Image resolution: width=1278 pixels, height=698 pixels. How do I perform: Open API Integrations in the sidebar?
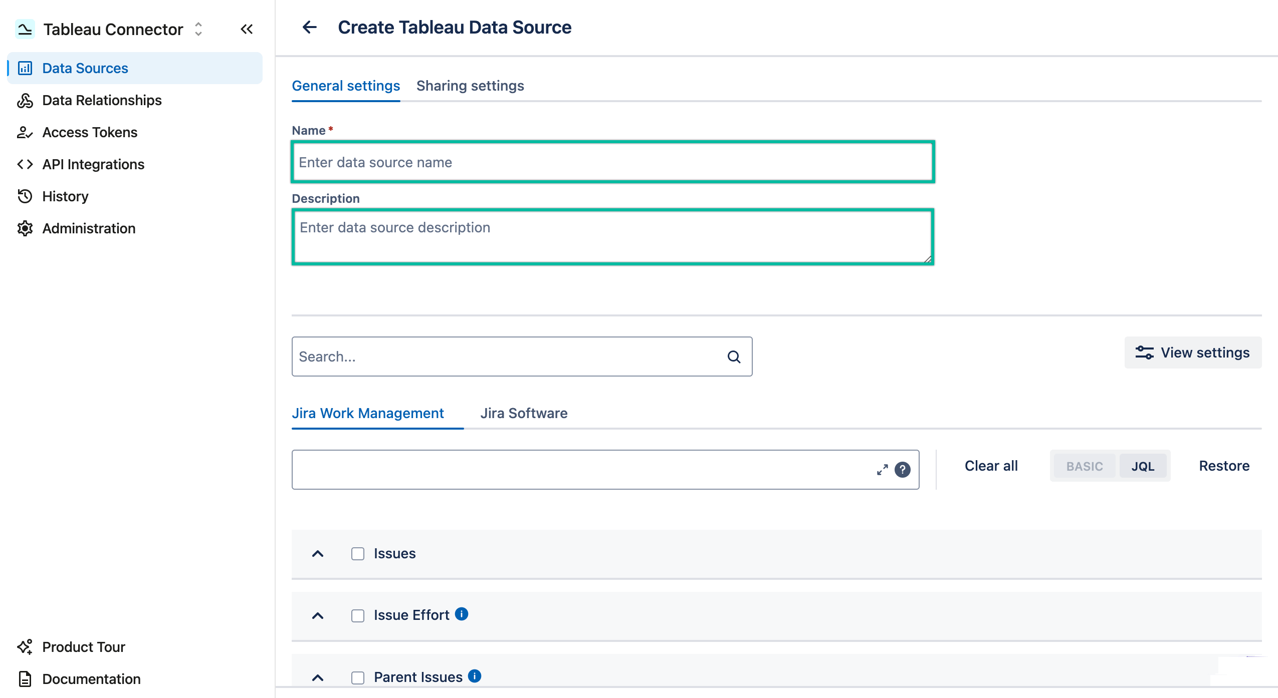(93, 164)
